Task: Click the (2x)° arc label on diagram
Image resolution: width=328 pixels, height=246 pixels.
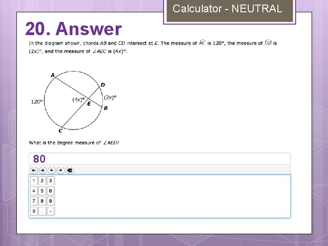Action: coord(110,97)
